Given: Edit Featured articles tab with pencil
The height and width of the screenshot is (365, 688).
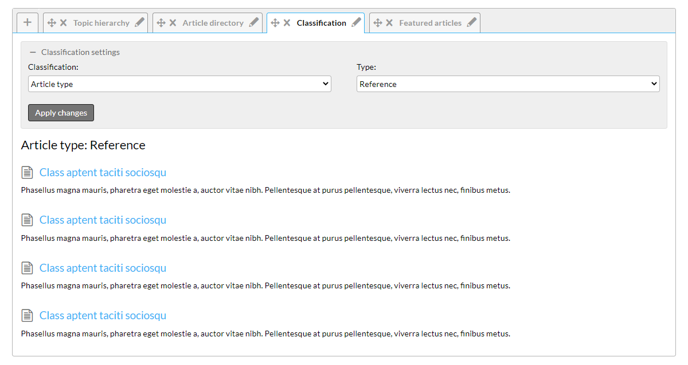Looking at the screenshot, I should [x=471, y=23].
